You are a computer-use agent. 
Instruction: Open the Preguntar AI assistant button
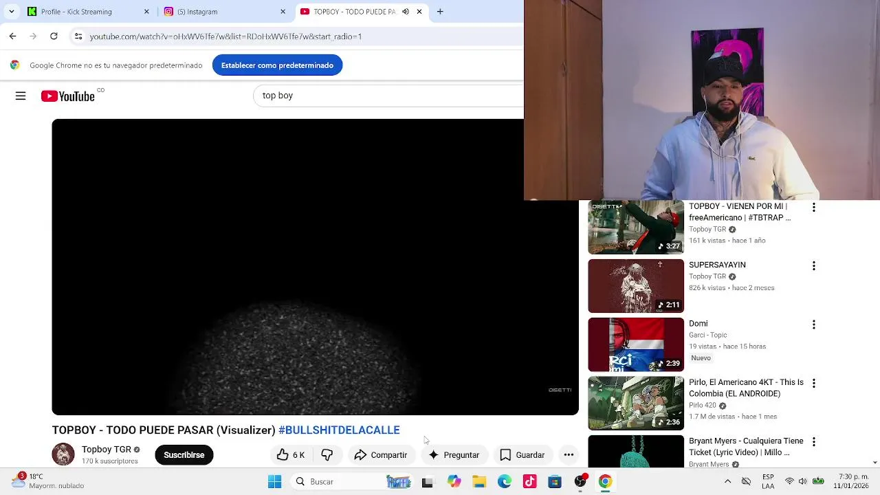[453, 455]
